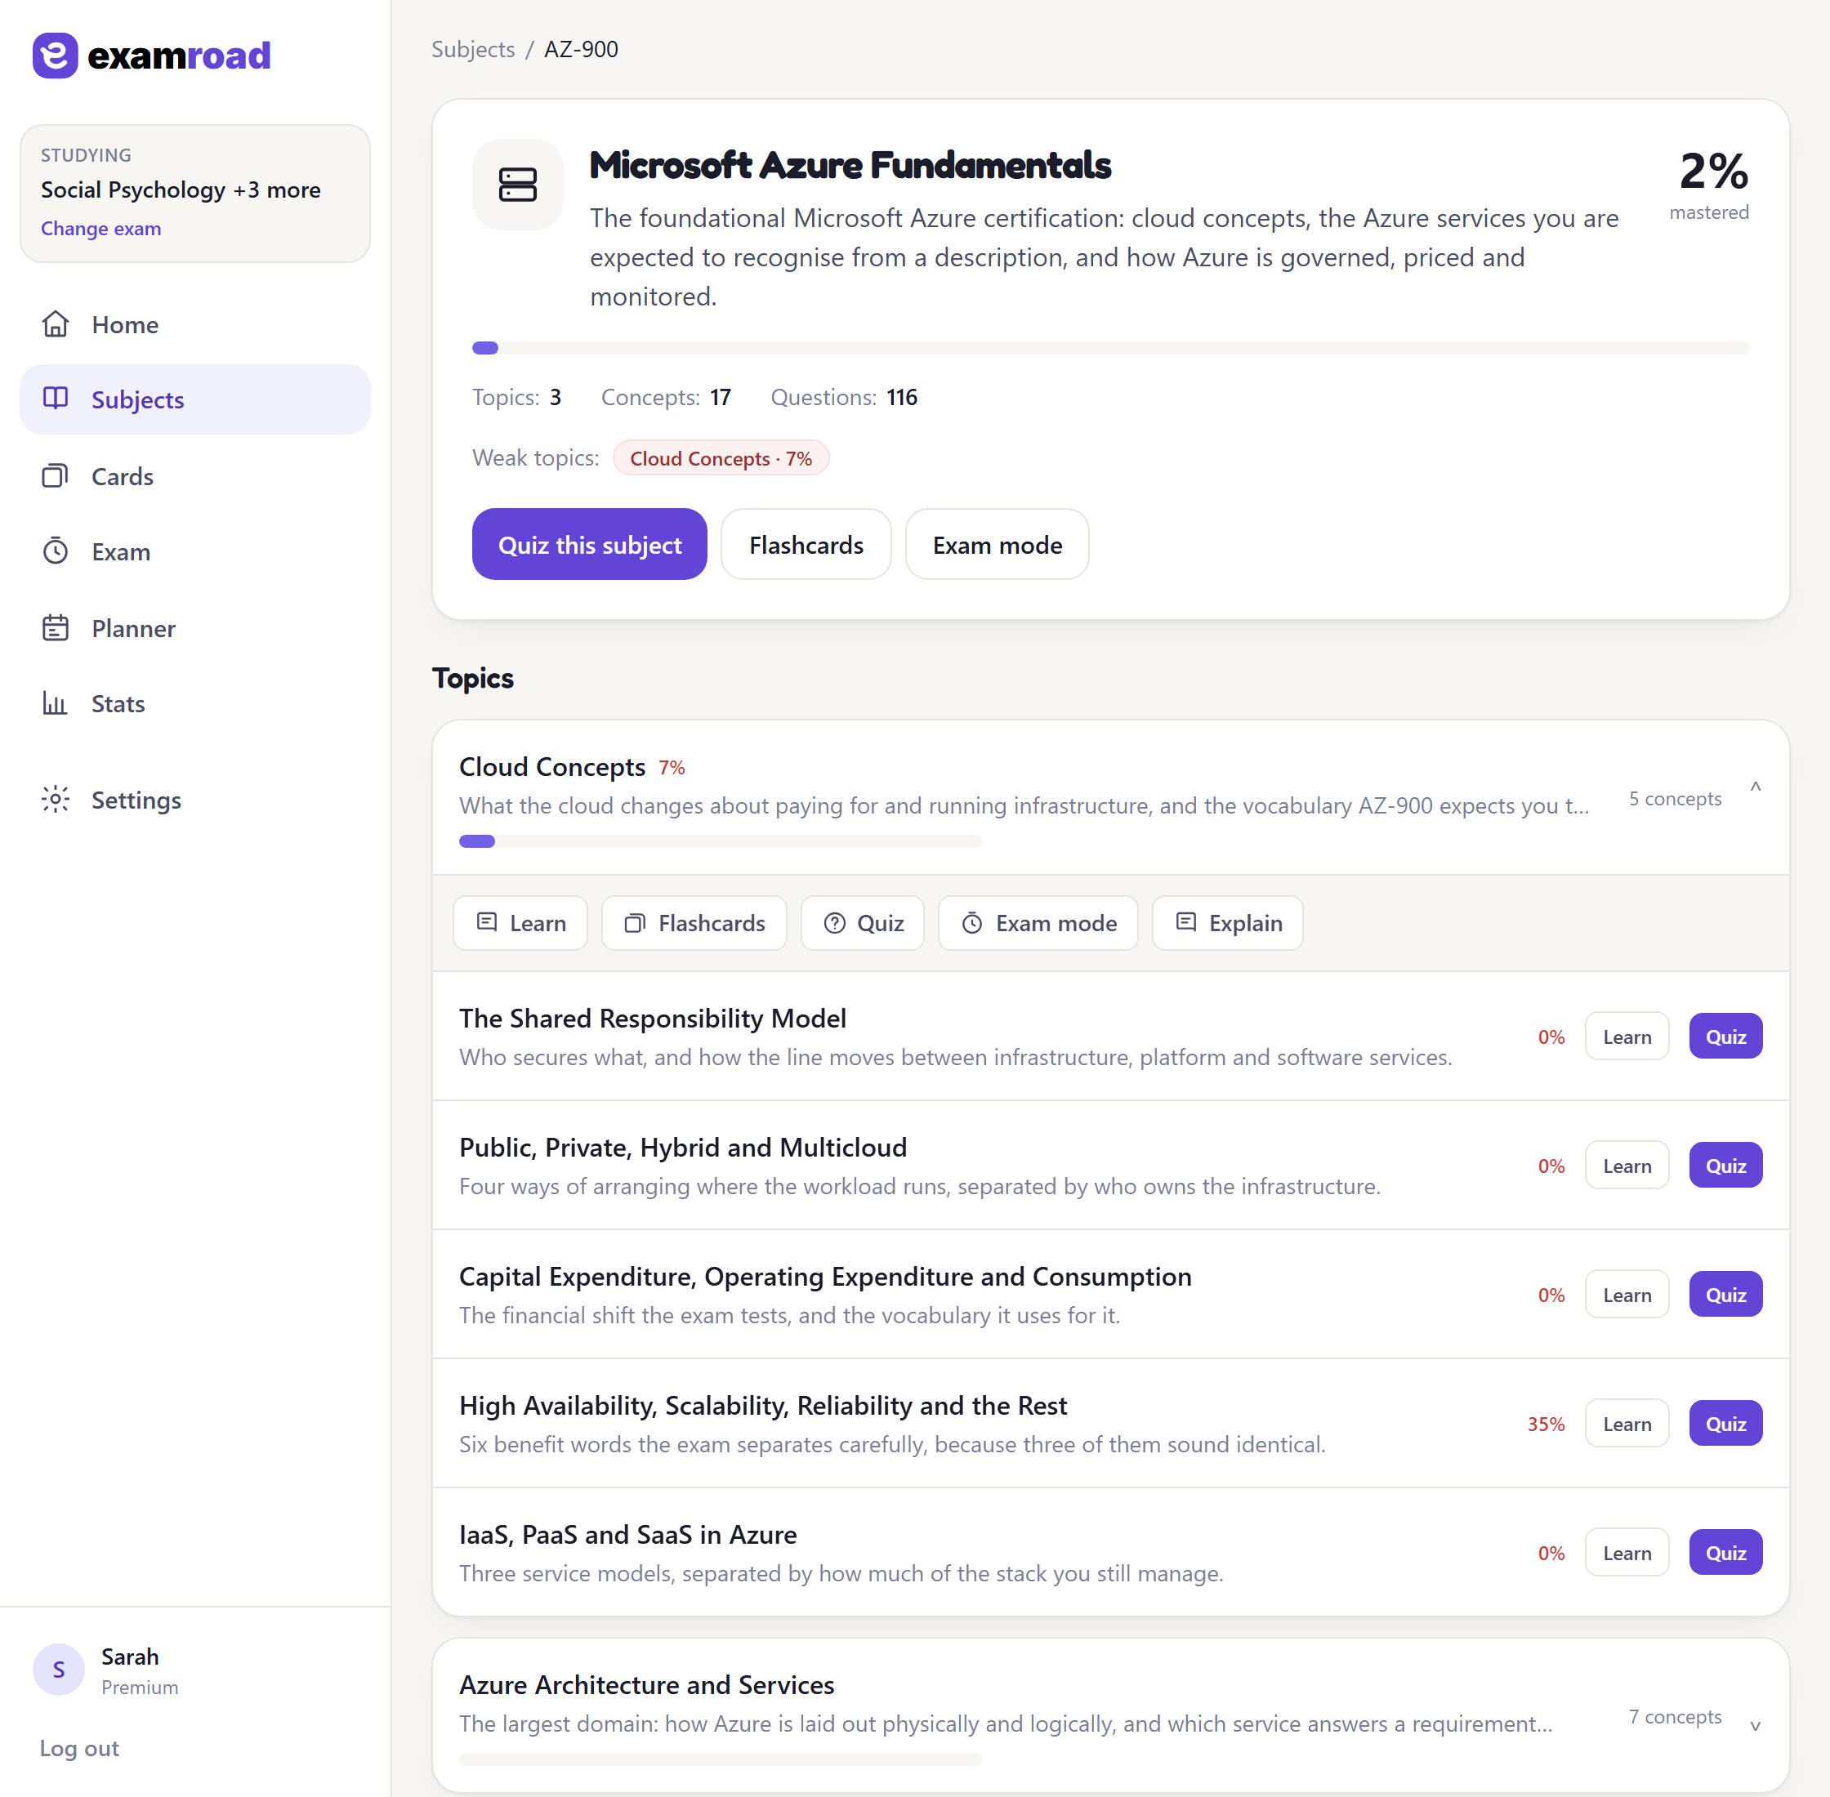Click the examroad logo icon
The height and width of the screenshot is (1797, 1830).
pos(55,56)
